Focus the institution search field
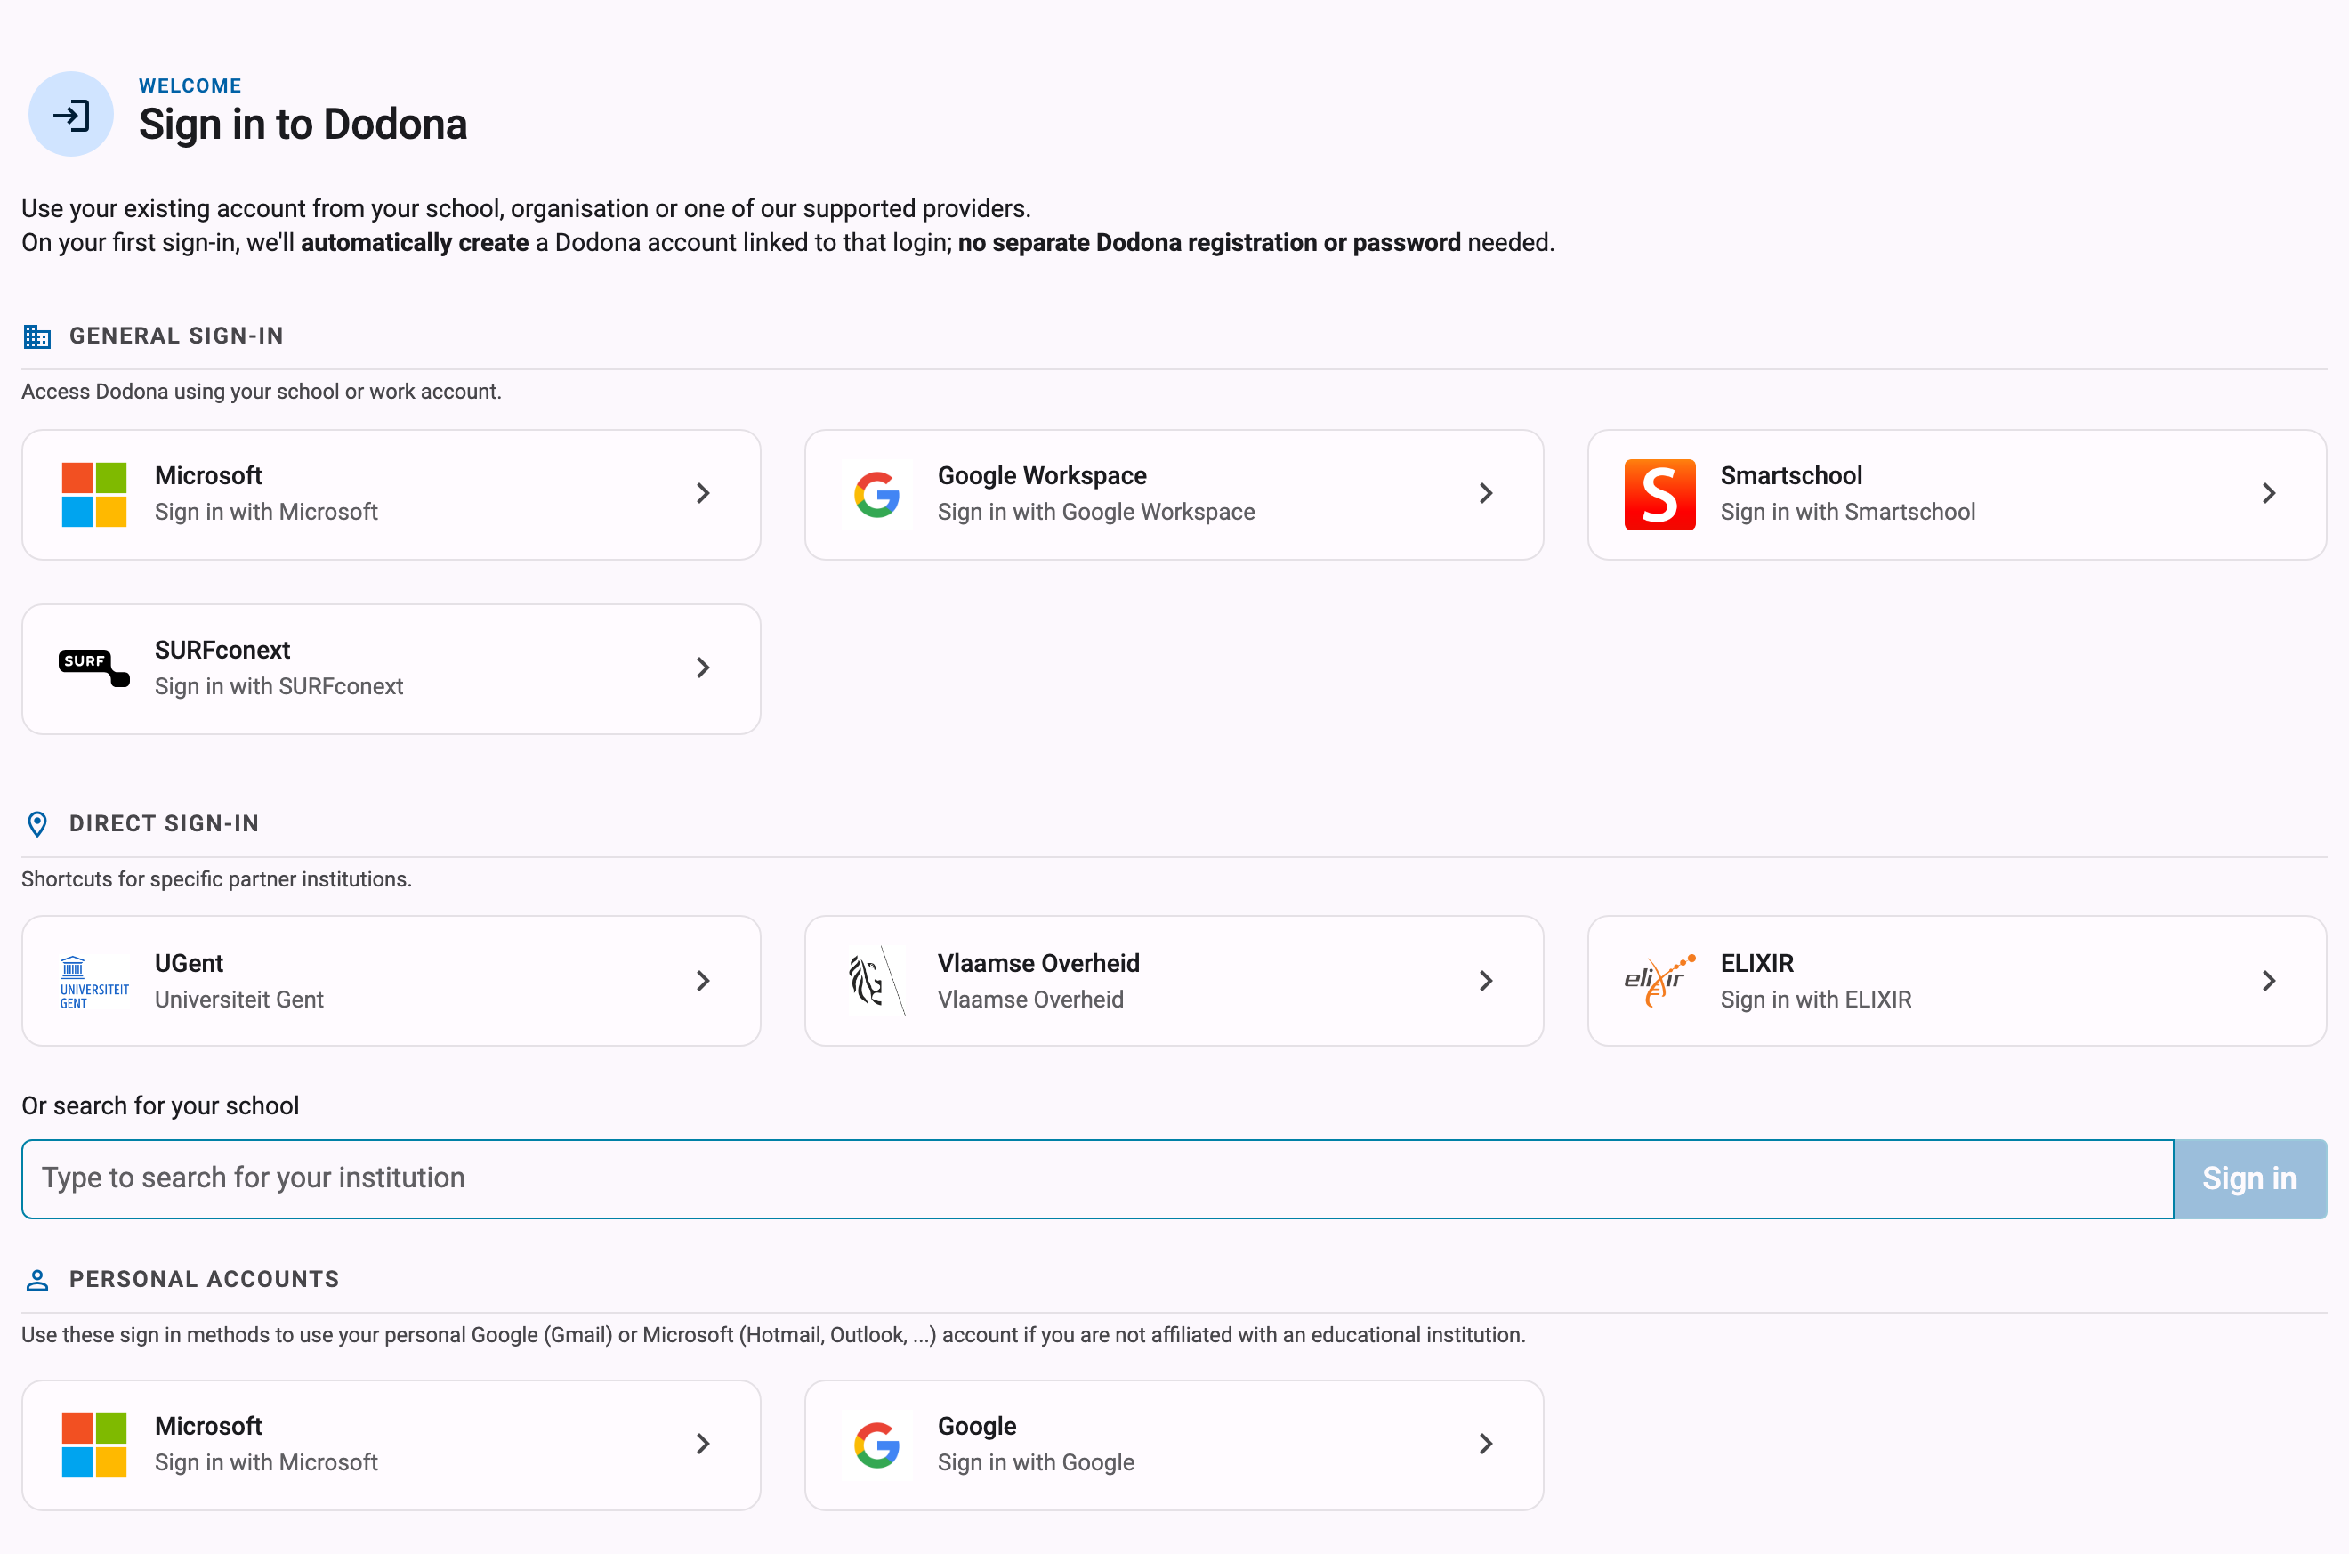 coord(1098,1178)
